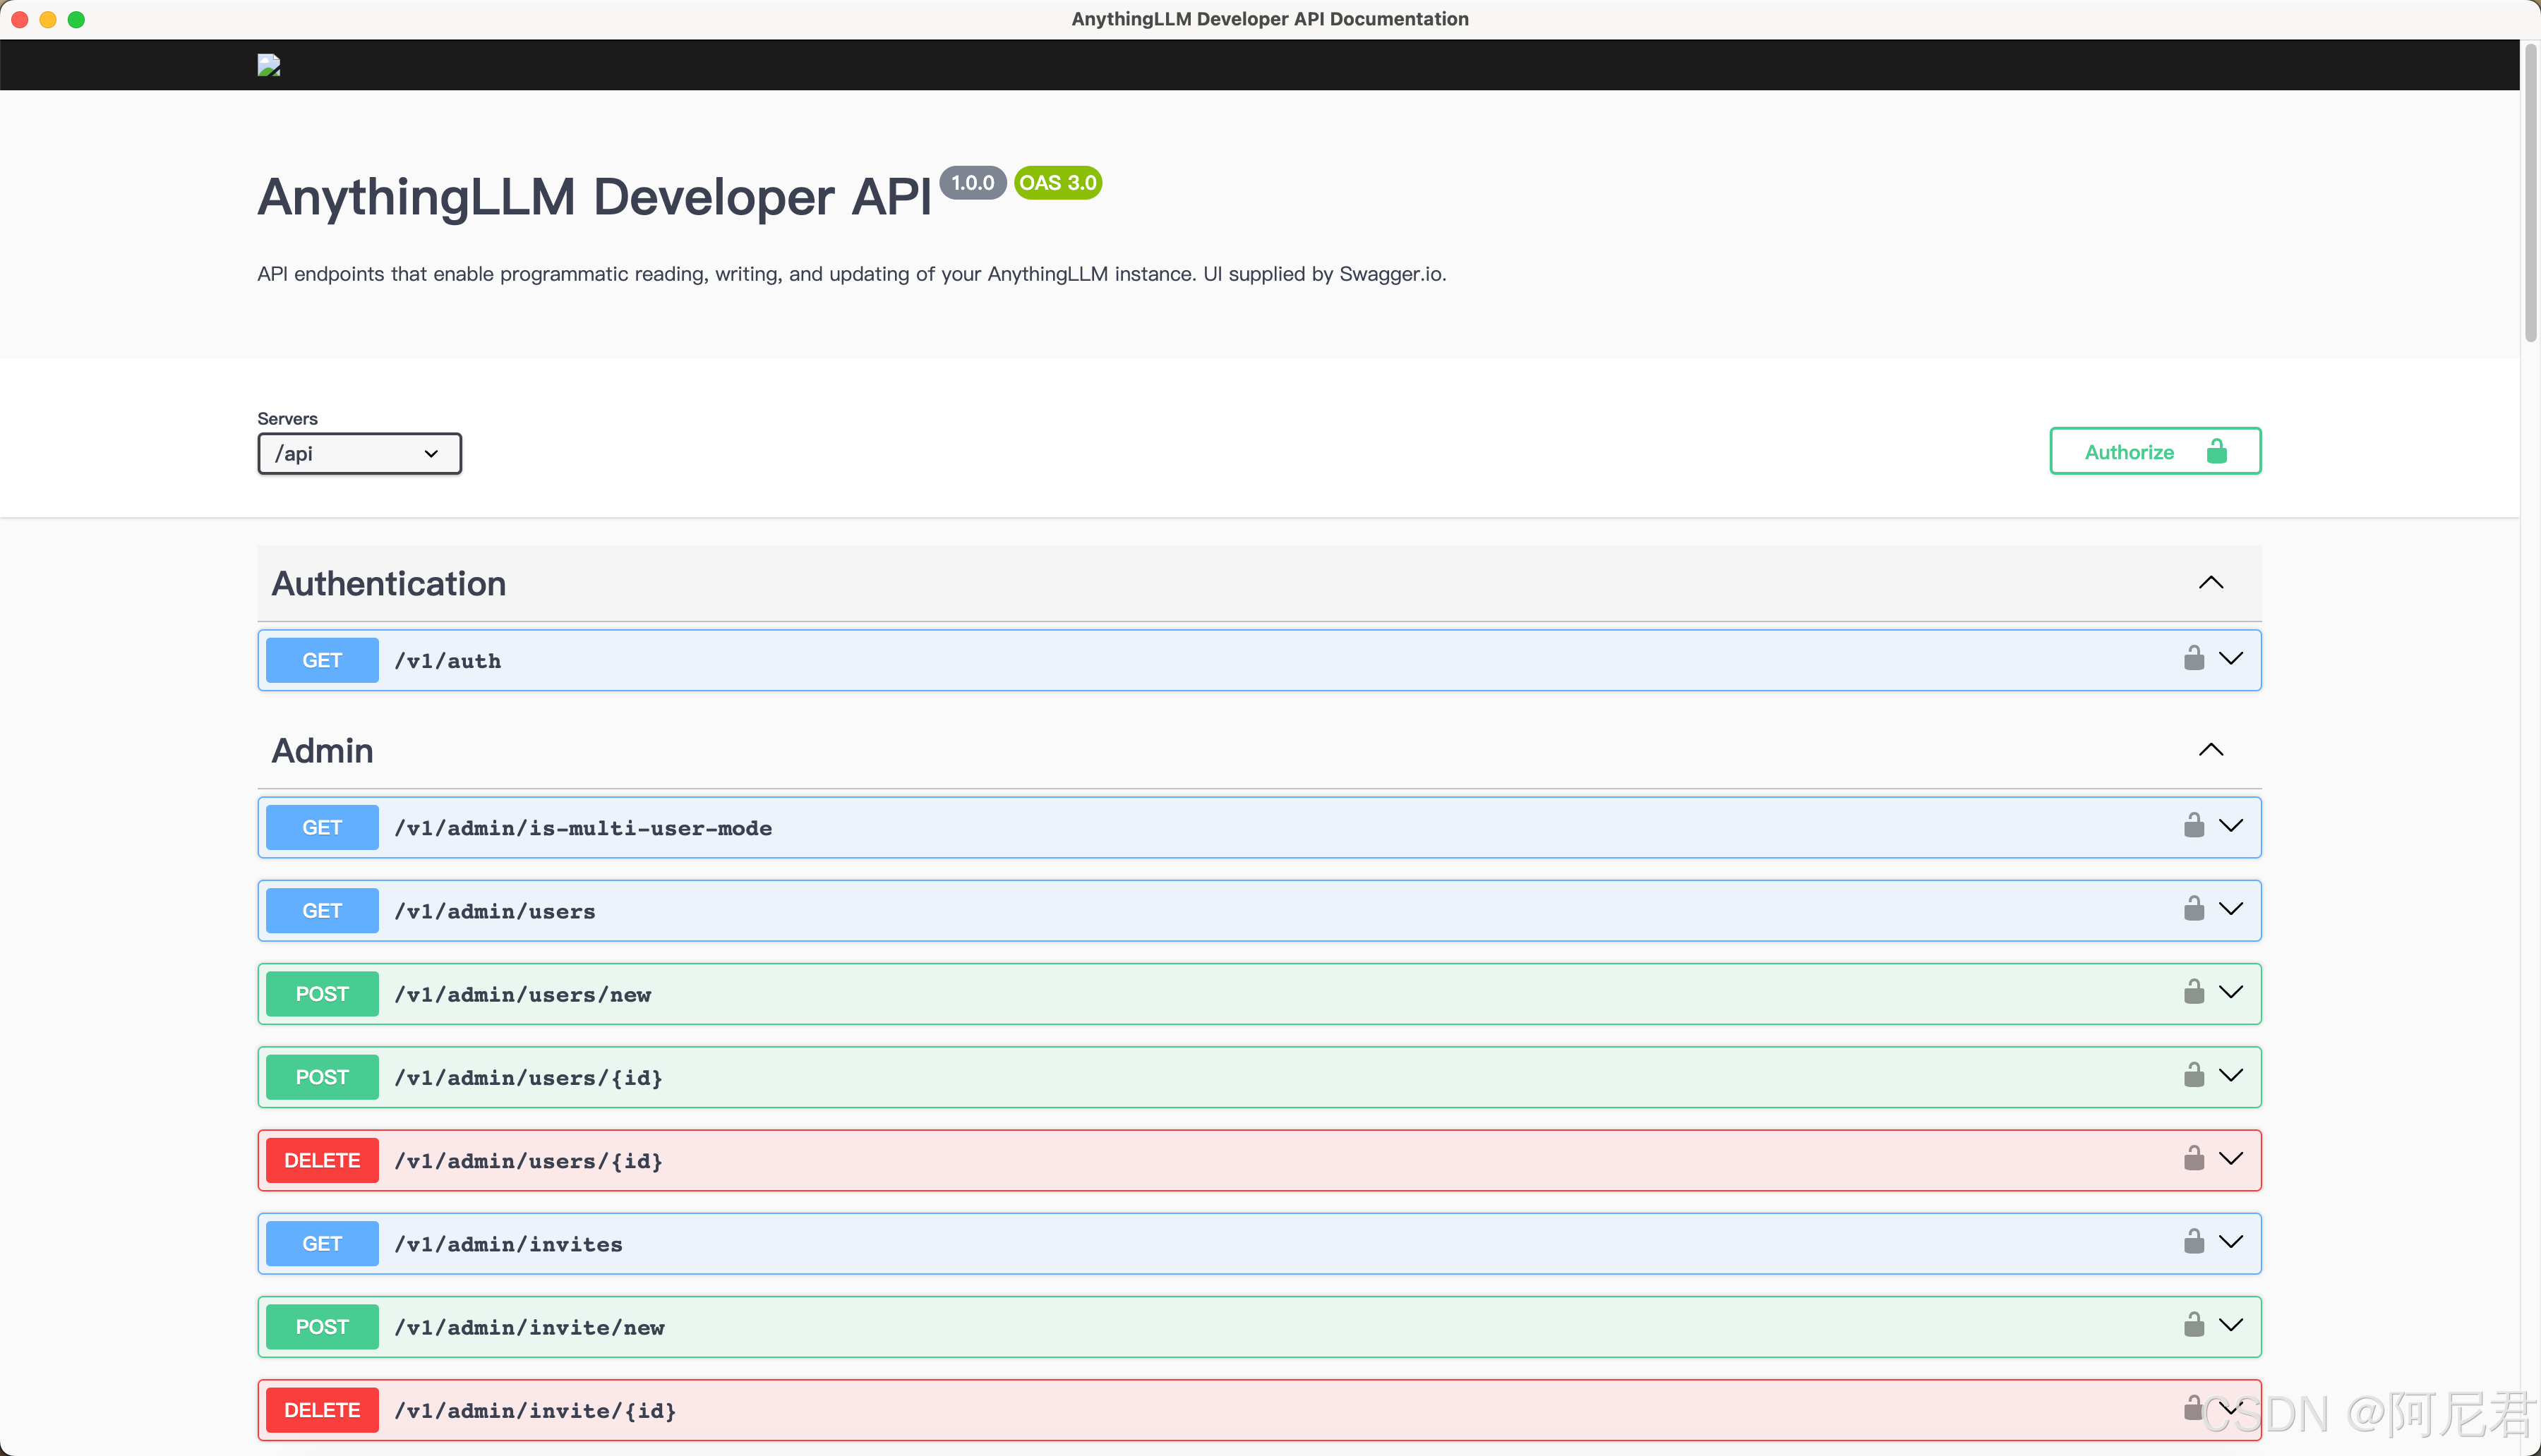Click lock icon on POST /v1/admin/users/new row

(x=2193, y=992)
